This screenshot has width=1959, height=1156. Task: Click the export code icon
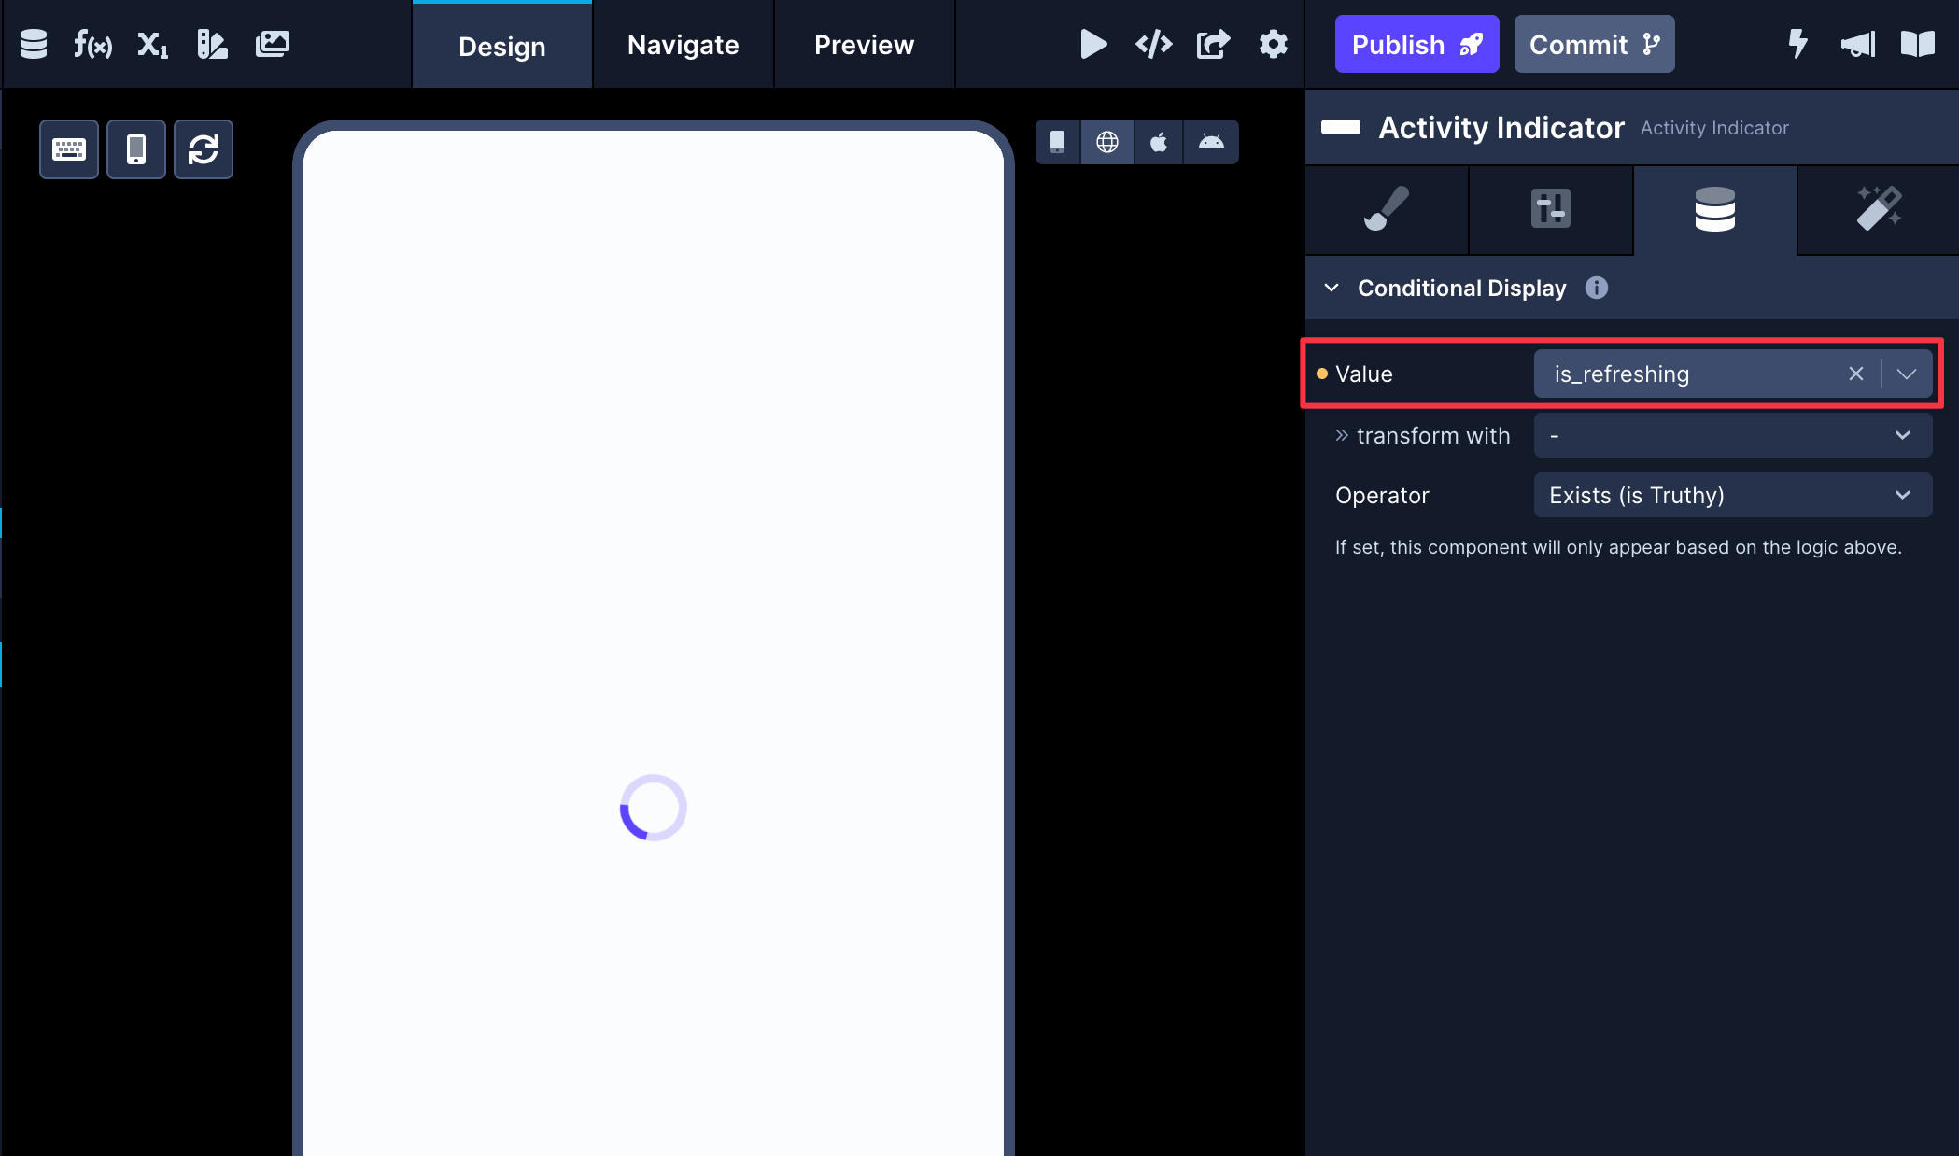click(x=1213, y=43)
